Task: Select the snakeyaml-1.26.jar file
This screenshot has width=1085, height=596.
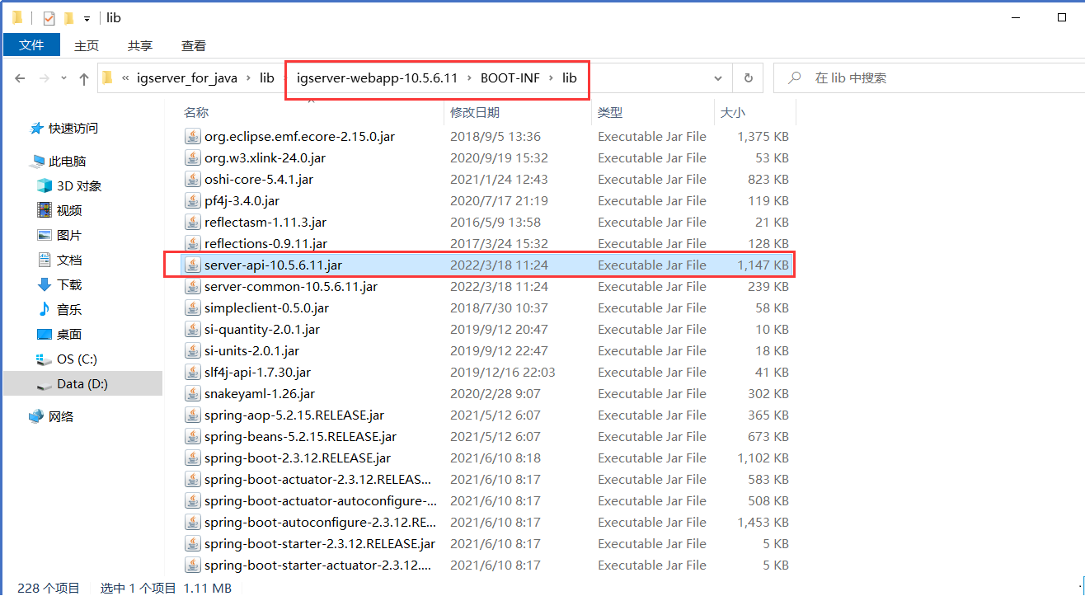Action: pos(259,393)
